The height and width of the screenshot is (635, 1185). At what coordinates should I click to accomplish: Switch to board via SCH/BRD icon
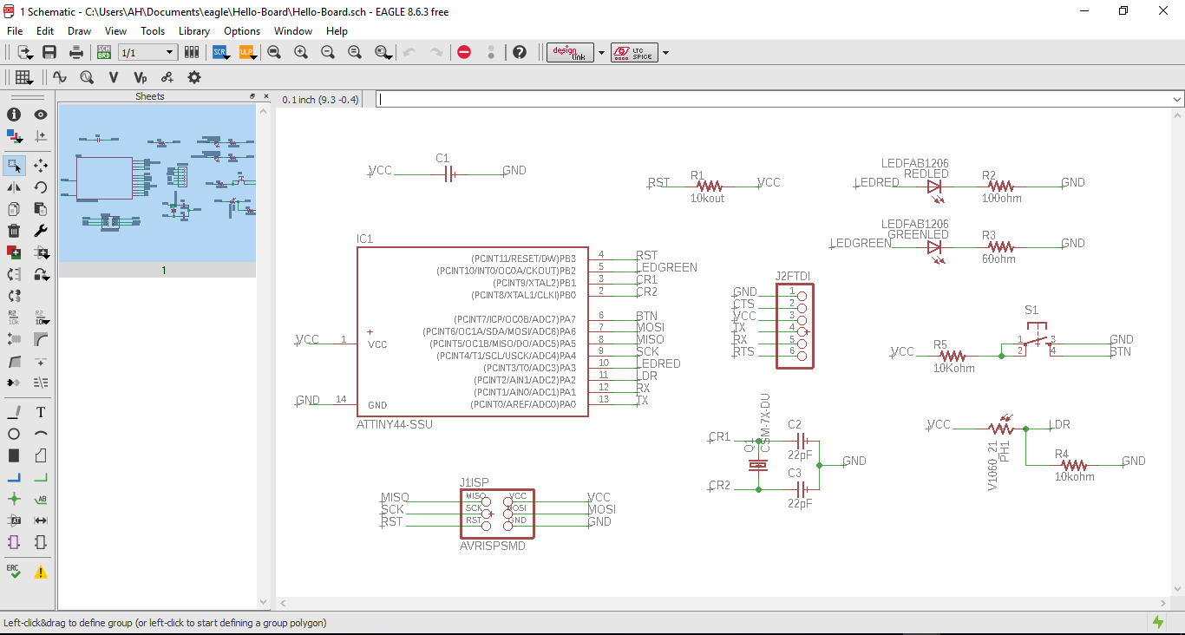click(x=104, y=52)
